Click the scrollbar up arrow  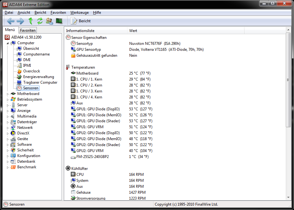pos(288,30)
